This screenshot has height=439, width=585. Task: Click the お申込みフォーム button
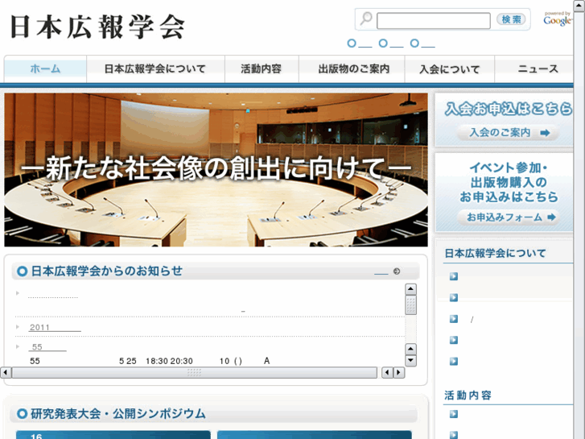509,217
